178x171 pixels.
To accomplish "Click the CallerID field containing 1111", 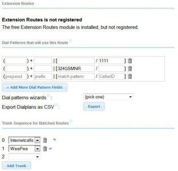I will click(x=112, y=61).
